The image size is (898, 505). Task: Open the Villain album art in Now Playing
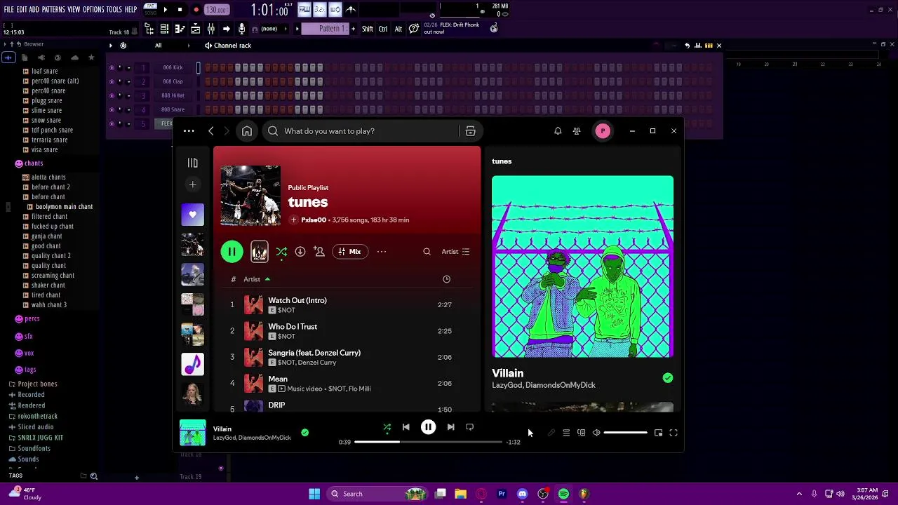coord(582,267)
